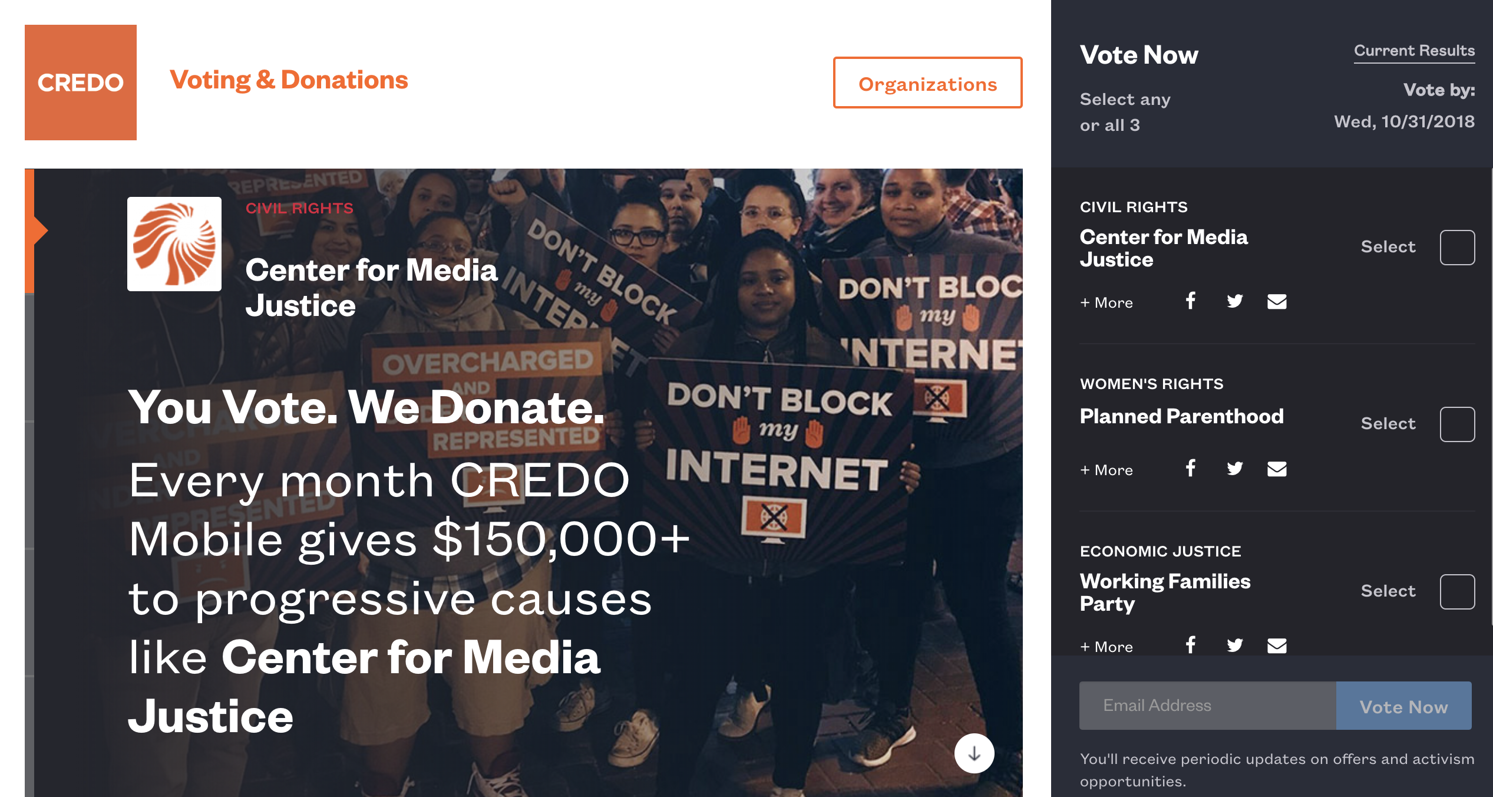Tweet about Center for Media Justice
The image size is (1493, 797).
tap(1234, 301)
